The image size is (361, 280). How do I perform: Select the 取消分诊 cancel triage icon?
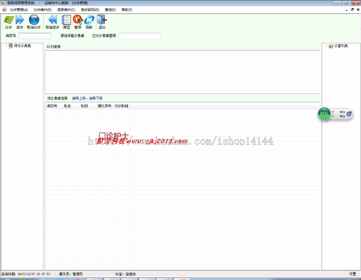pos(34,21)
